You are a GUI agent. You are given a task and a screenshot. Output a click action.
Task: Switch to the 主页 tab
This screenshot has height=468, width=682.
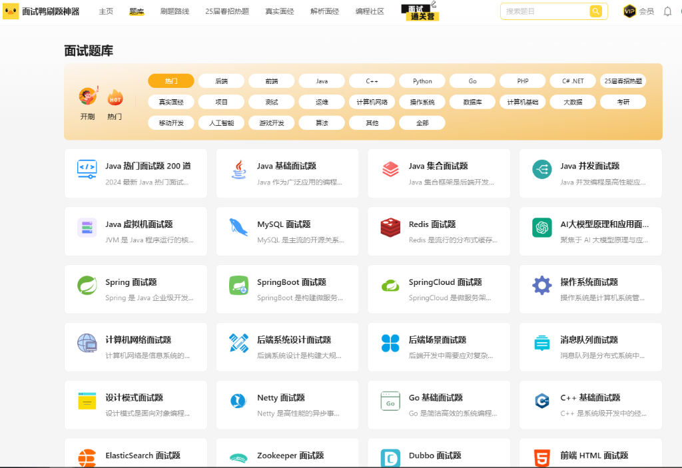coord(106,11)
